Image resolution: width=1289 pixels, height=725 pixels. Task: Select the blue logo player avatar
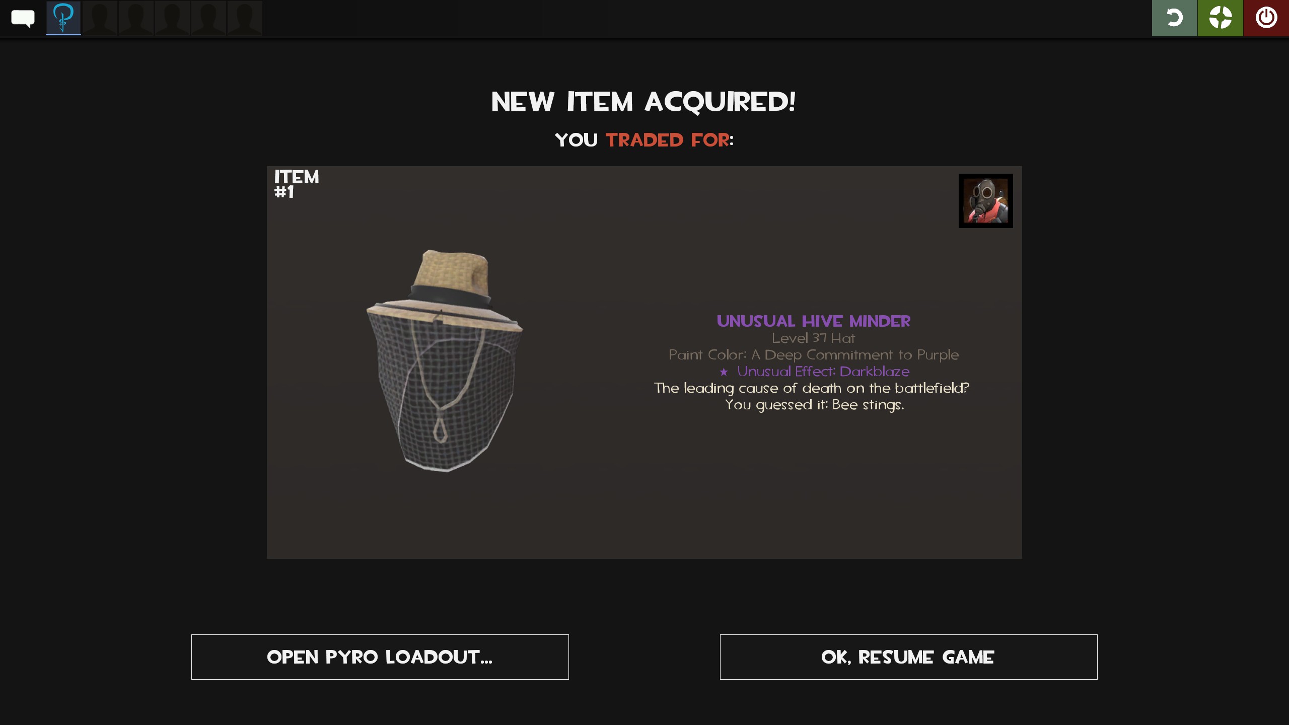pos(63,18)
